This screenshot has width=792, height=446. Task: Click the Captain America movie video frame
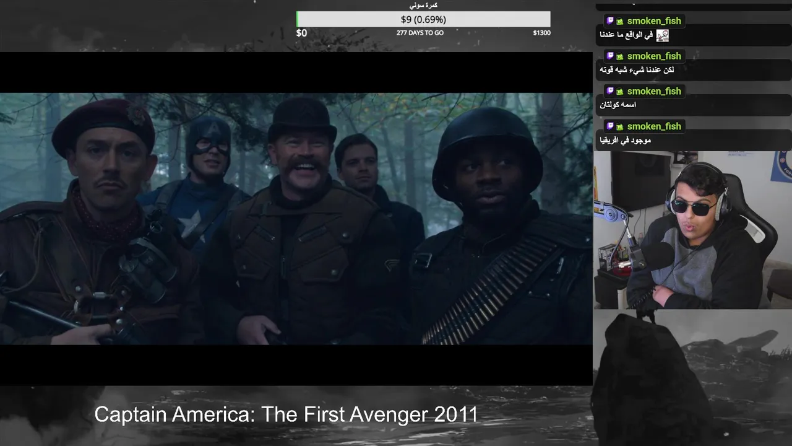pos(296,219)
